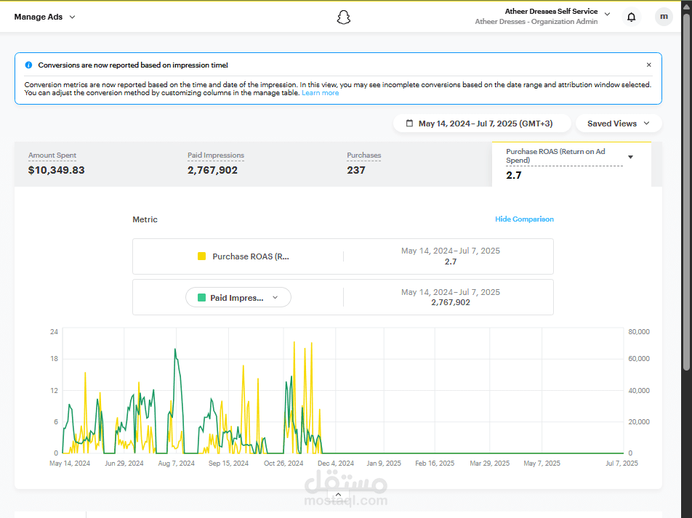Open the Paid Impres... metric selector
The width and height of the screenshot is (692, 518).
(238, 297)
